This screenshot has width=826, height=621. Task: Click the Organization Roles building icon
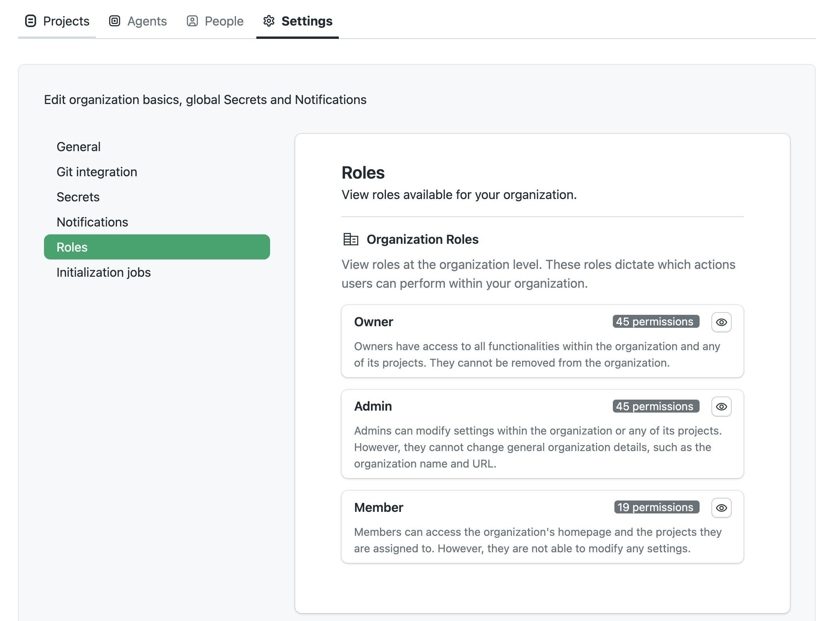click(x=351, y=239)
